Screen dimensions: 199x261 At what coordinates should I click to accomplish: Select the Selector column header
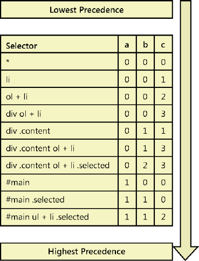(59, 44)
